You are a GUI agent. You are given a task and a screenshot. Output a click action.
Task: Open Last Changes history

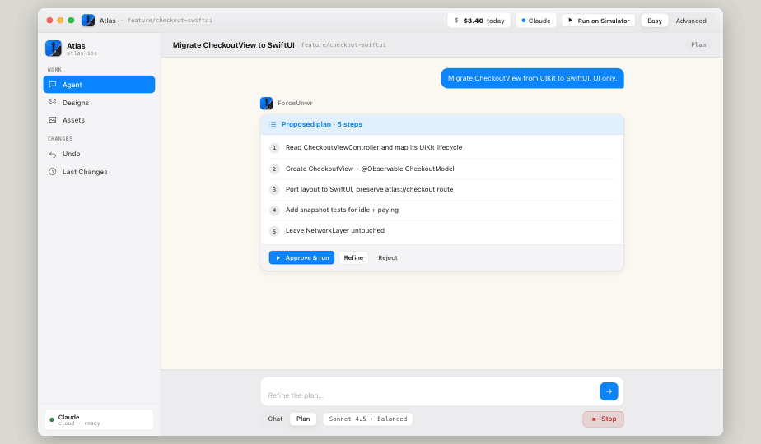(99, 172)
